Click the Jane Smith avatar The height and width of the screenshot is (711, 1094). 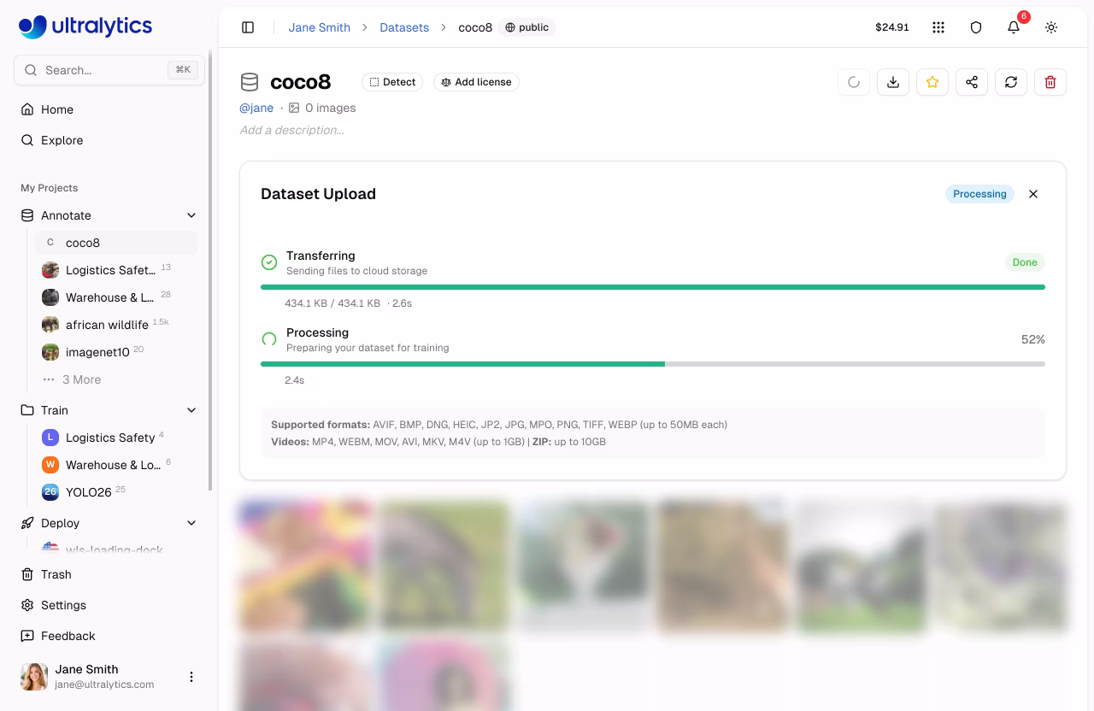(x=34, y=677)
